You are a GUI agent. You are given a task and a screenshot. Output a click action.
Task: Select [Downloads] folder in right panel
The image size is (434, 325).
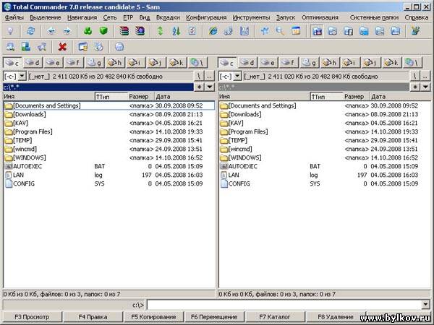[x=324, y=114]
